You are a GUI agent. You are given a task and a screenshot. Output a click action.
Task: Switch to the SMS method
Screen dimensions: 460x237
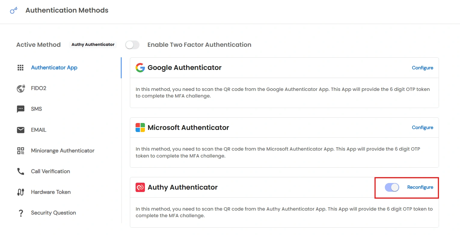36,109
